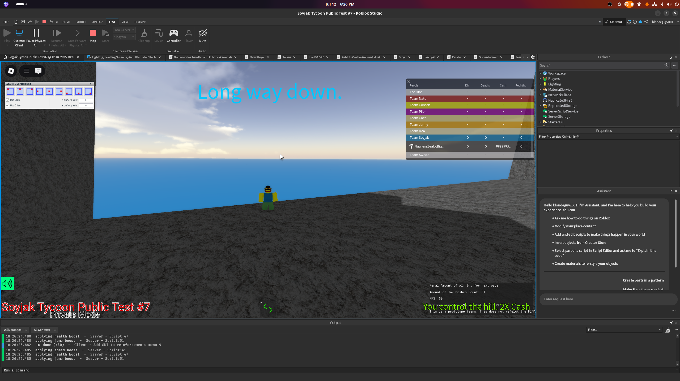Click the Assistant Enter request here field

pos(608,299)
